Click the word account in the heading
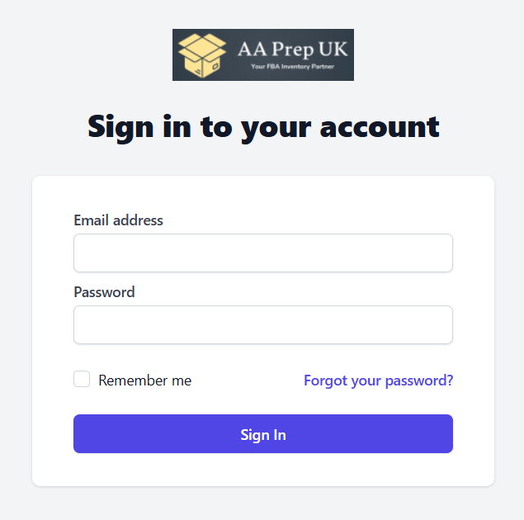The width and height of the screenshot is (524, 520). [x=380, y=127]
